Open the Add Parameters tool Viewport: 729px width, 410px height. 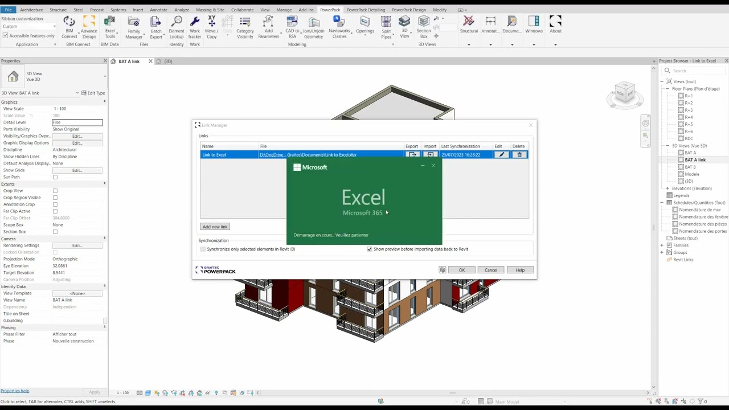pyautogui.click(x=268, y=27)
